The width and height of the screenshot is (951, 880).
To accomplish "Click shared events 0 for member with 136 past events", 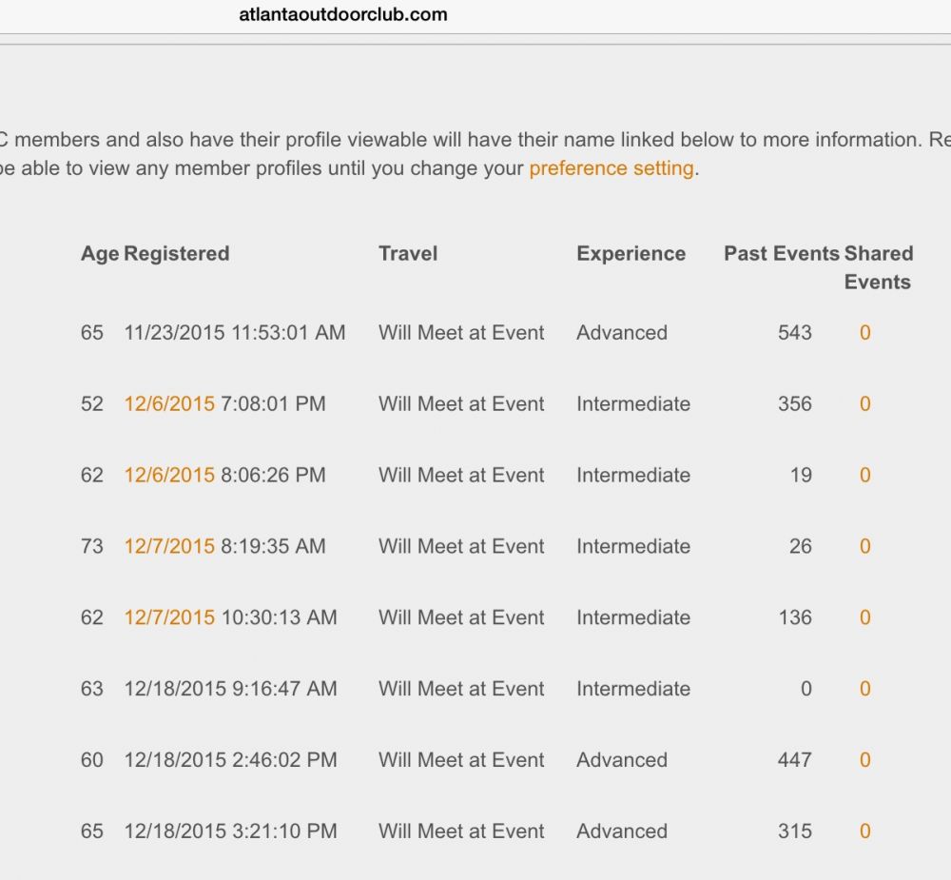I will pyautogui.click(x=864, y=618).
